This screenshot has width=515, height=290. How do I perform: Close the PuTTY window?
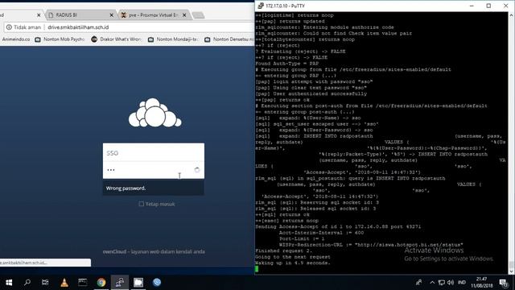point(506,6)
